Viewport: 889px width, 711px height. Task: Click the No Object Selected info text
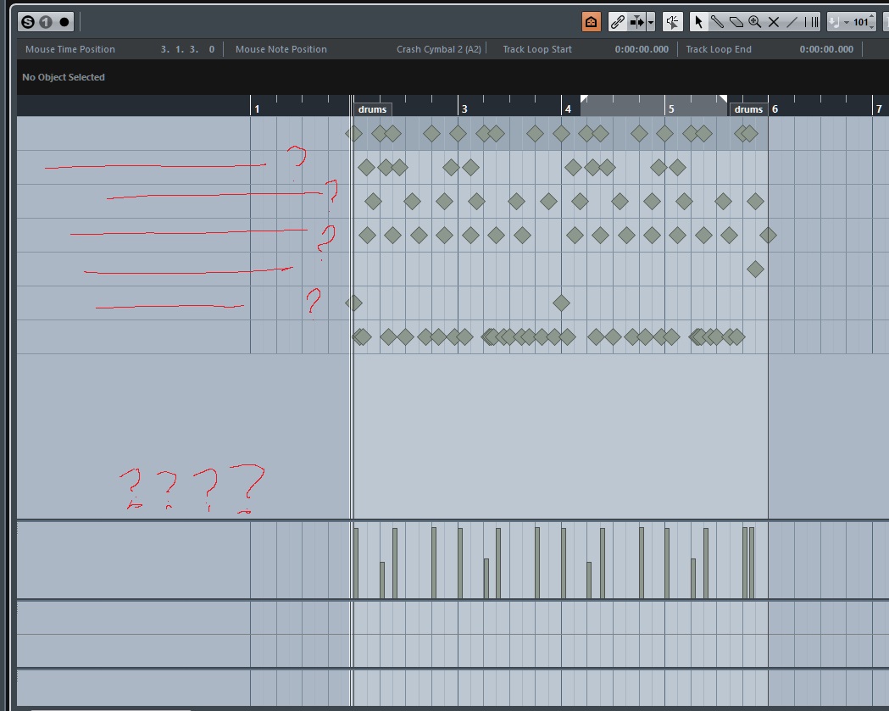(x=64, y=77)
